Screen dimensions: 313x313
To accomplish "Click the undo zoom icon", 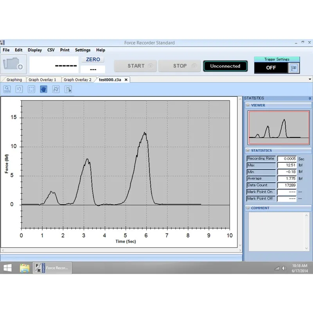I will click(19, 89).
